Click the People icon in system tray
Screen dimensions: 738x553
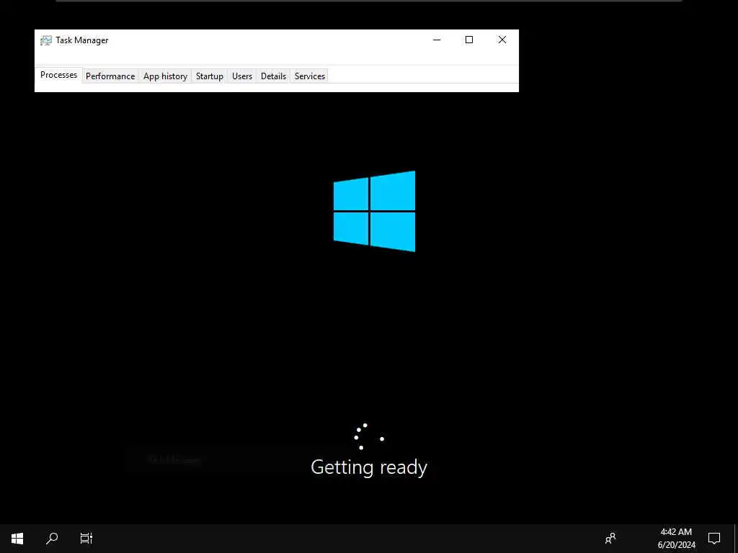[610, 539]
